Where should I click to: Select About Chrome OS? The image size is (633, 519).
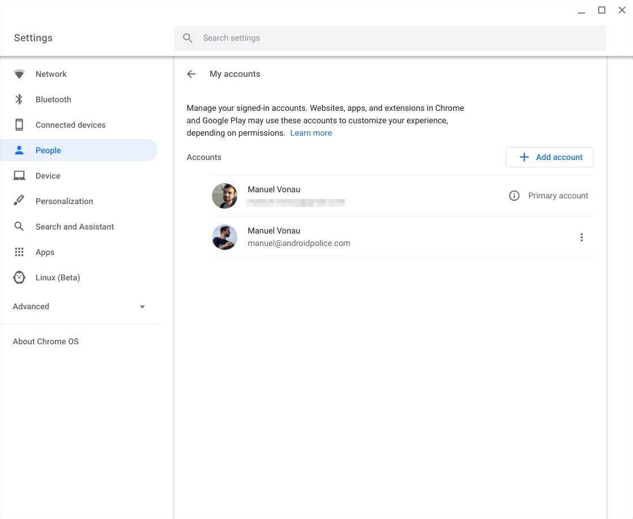tap(45, 341)
